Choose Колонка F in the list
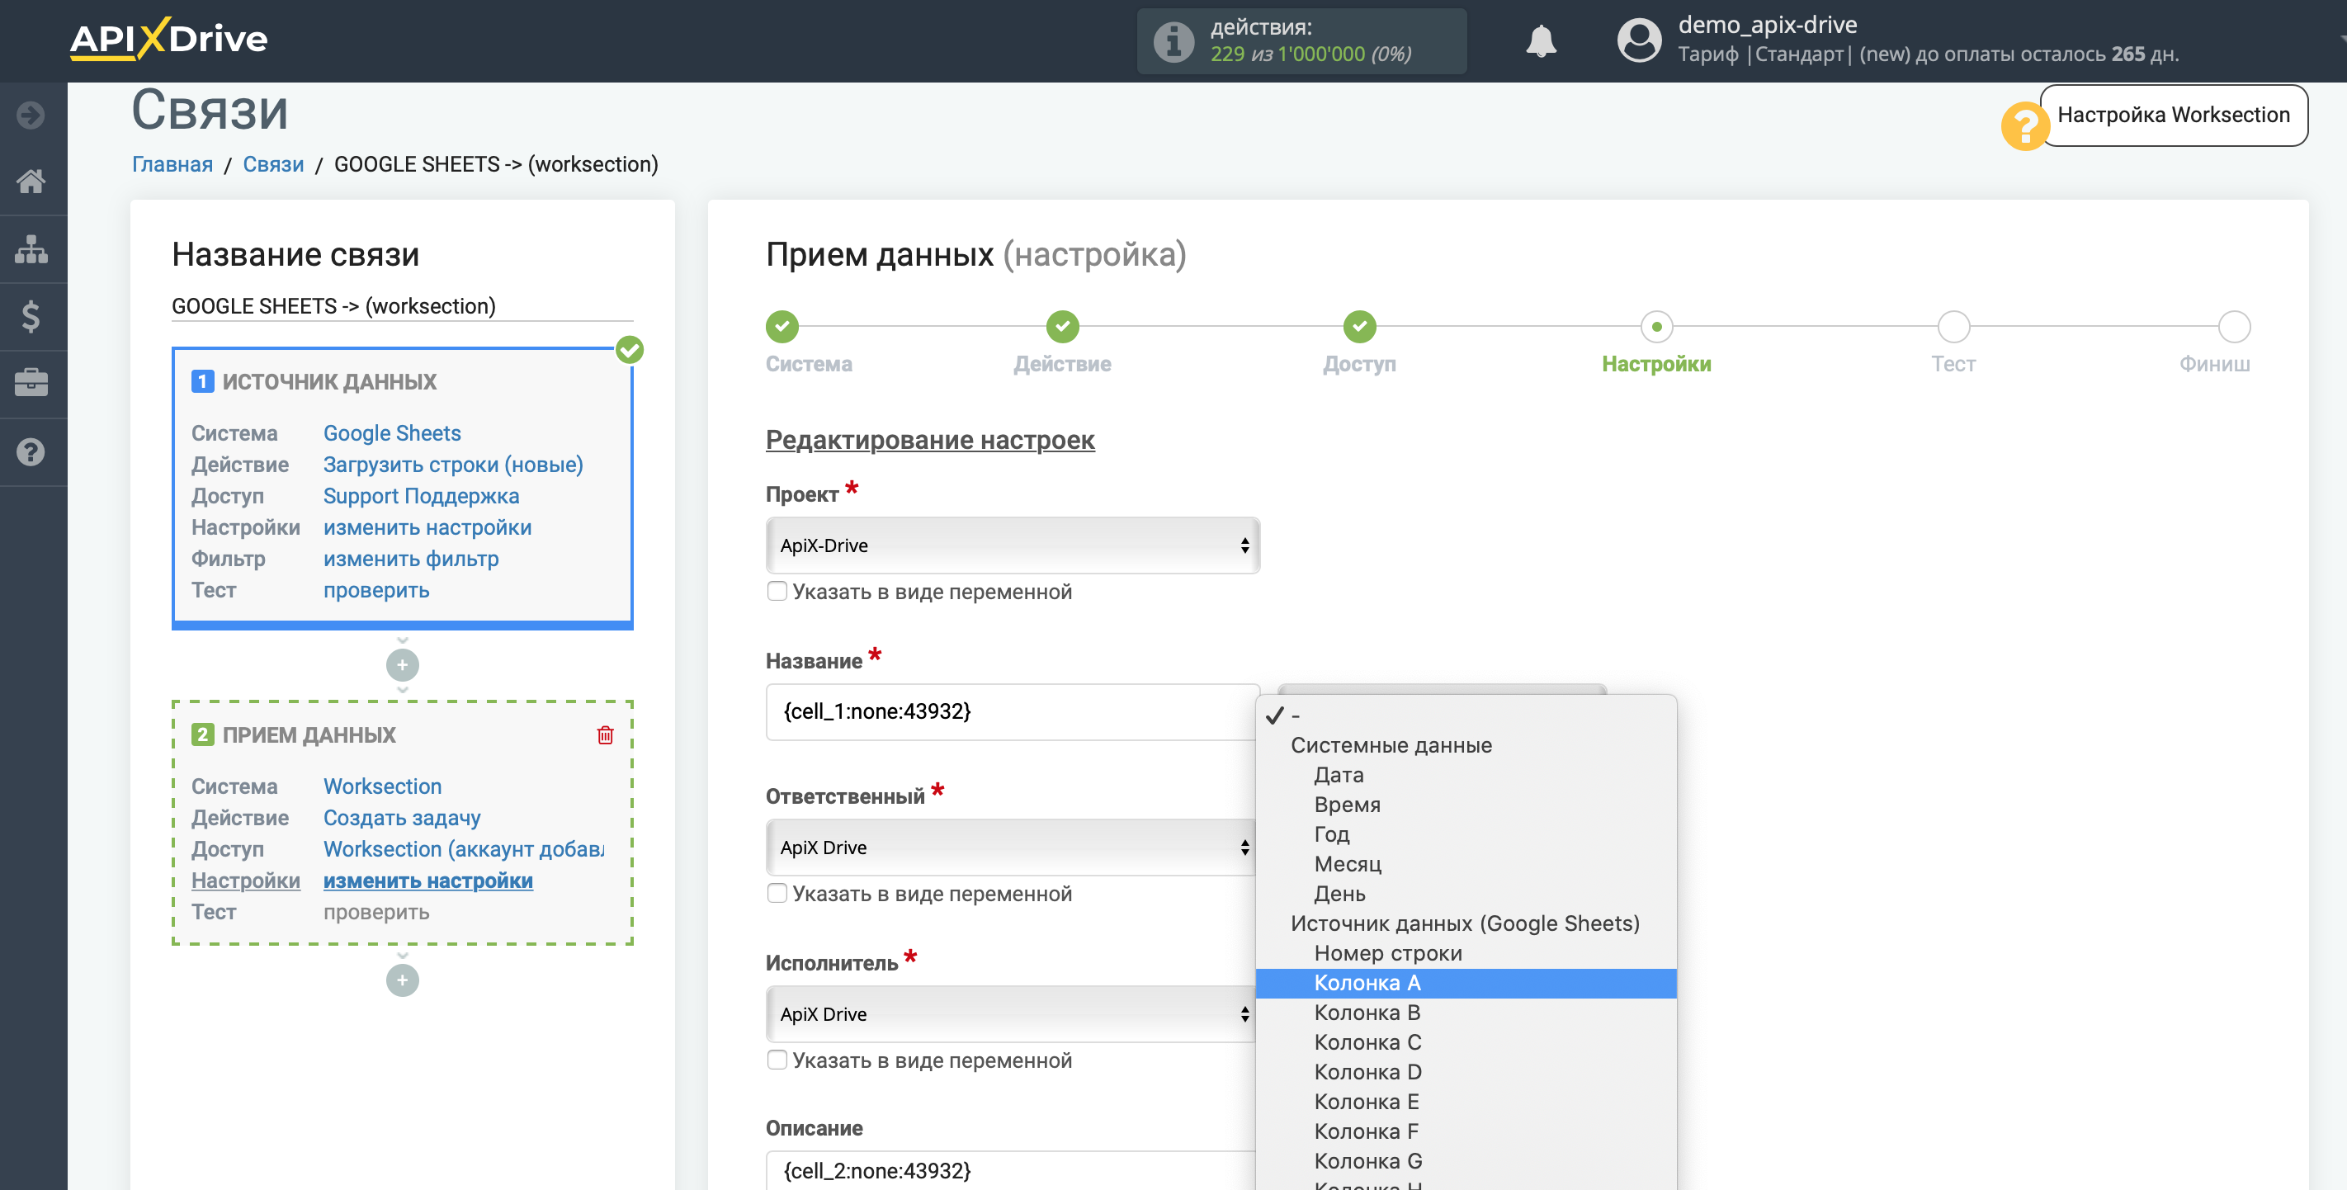The height and width of the screenshot is (1190, 2347). coord(1466,1131)
